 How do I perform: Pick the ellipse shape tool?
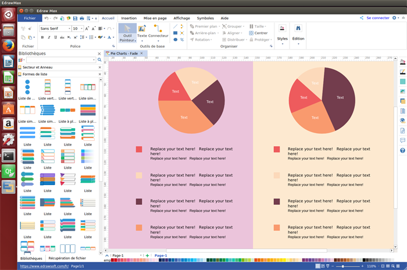[176, 40]
